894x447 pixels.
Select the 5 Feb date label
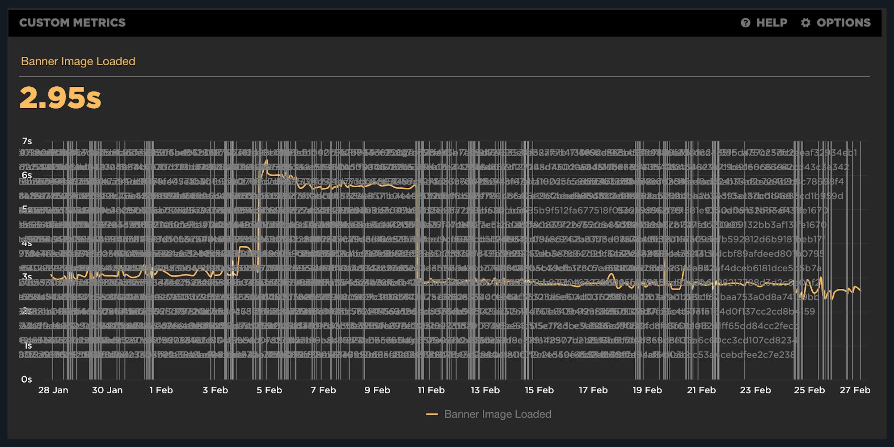tap(269, 390)
